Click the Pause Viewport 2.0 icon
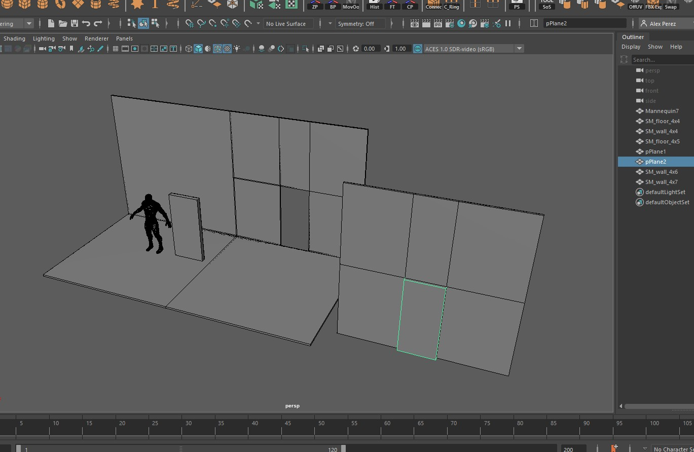The width and height of the screenshot is (694, 452). [508, 24]
